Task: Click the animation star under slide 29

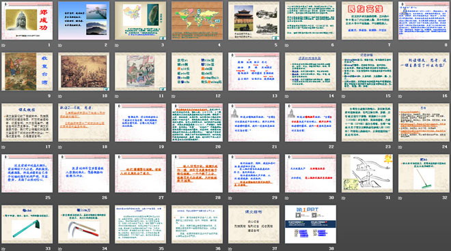Action: (x=230, y=198)
